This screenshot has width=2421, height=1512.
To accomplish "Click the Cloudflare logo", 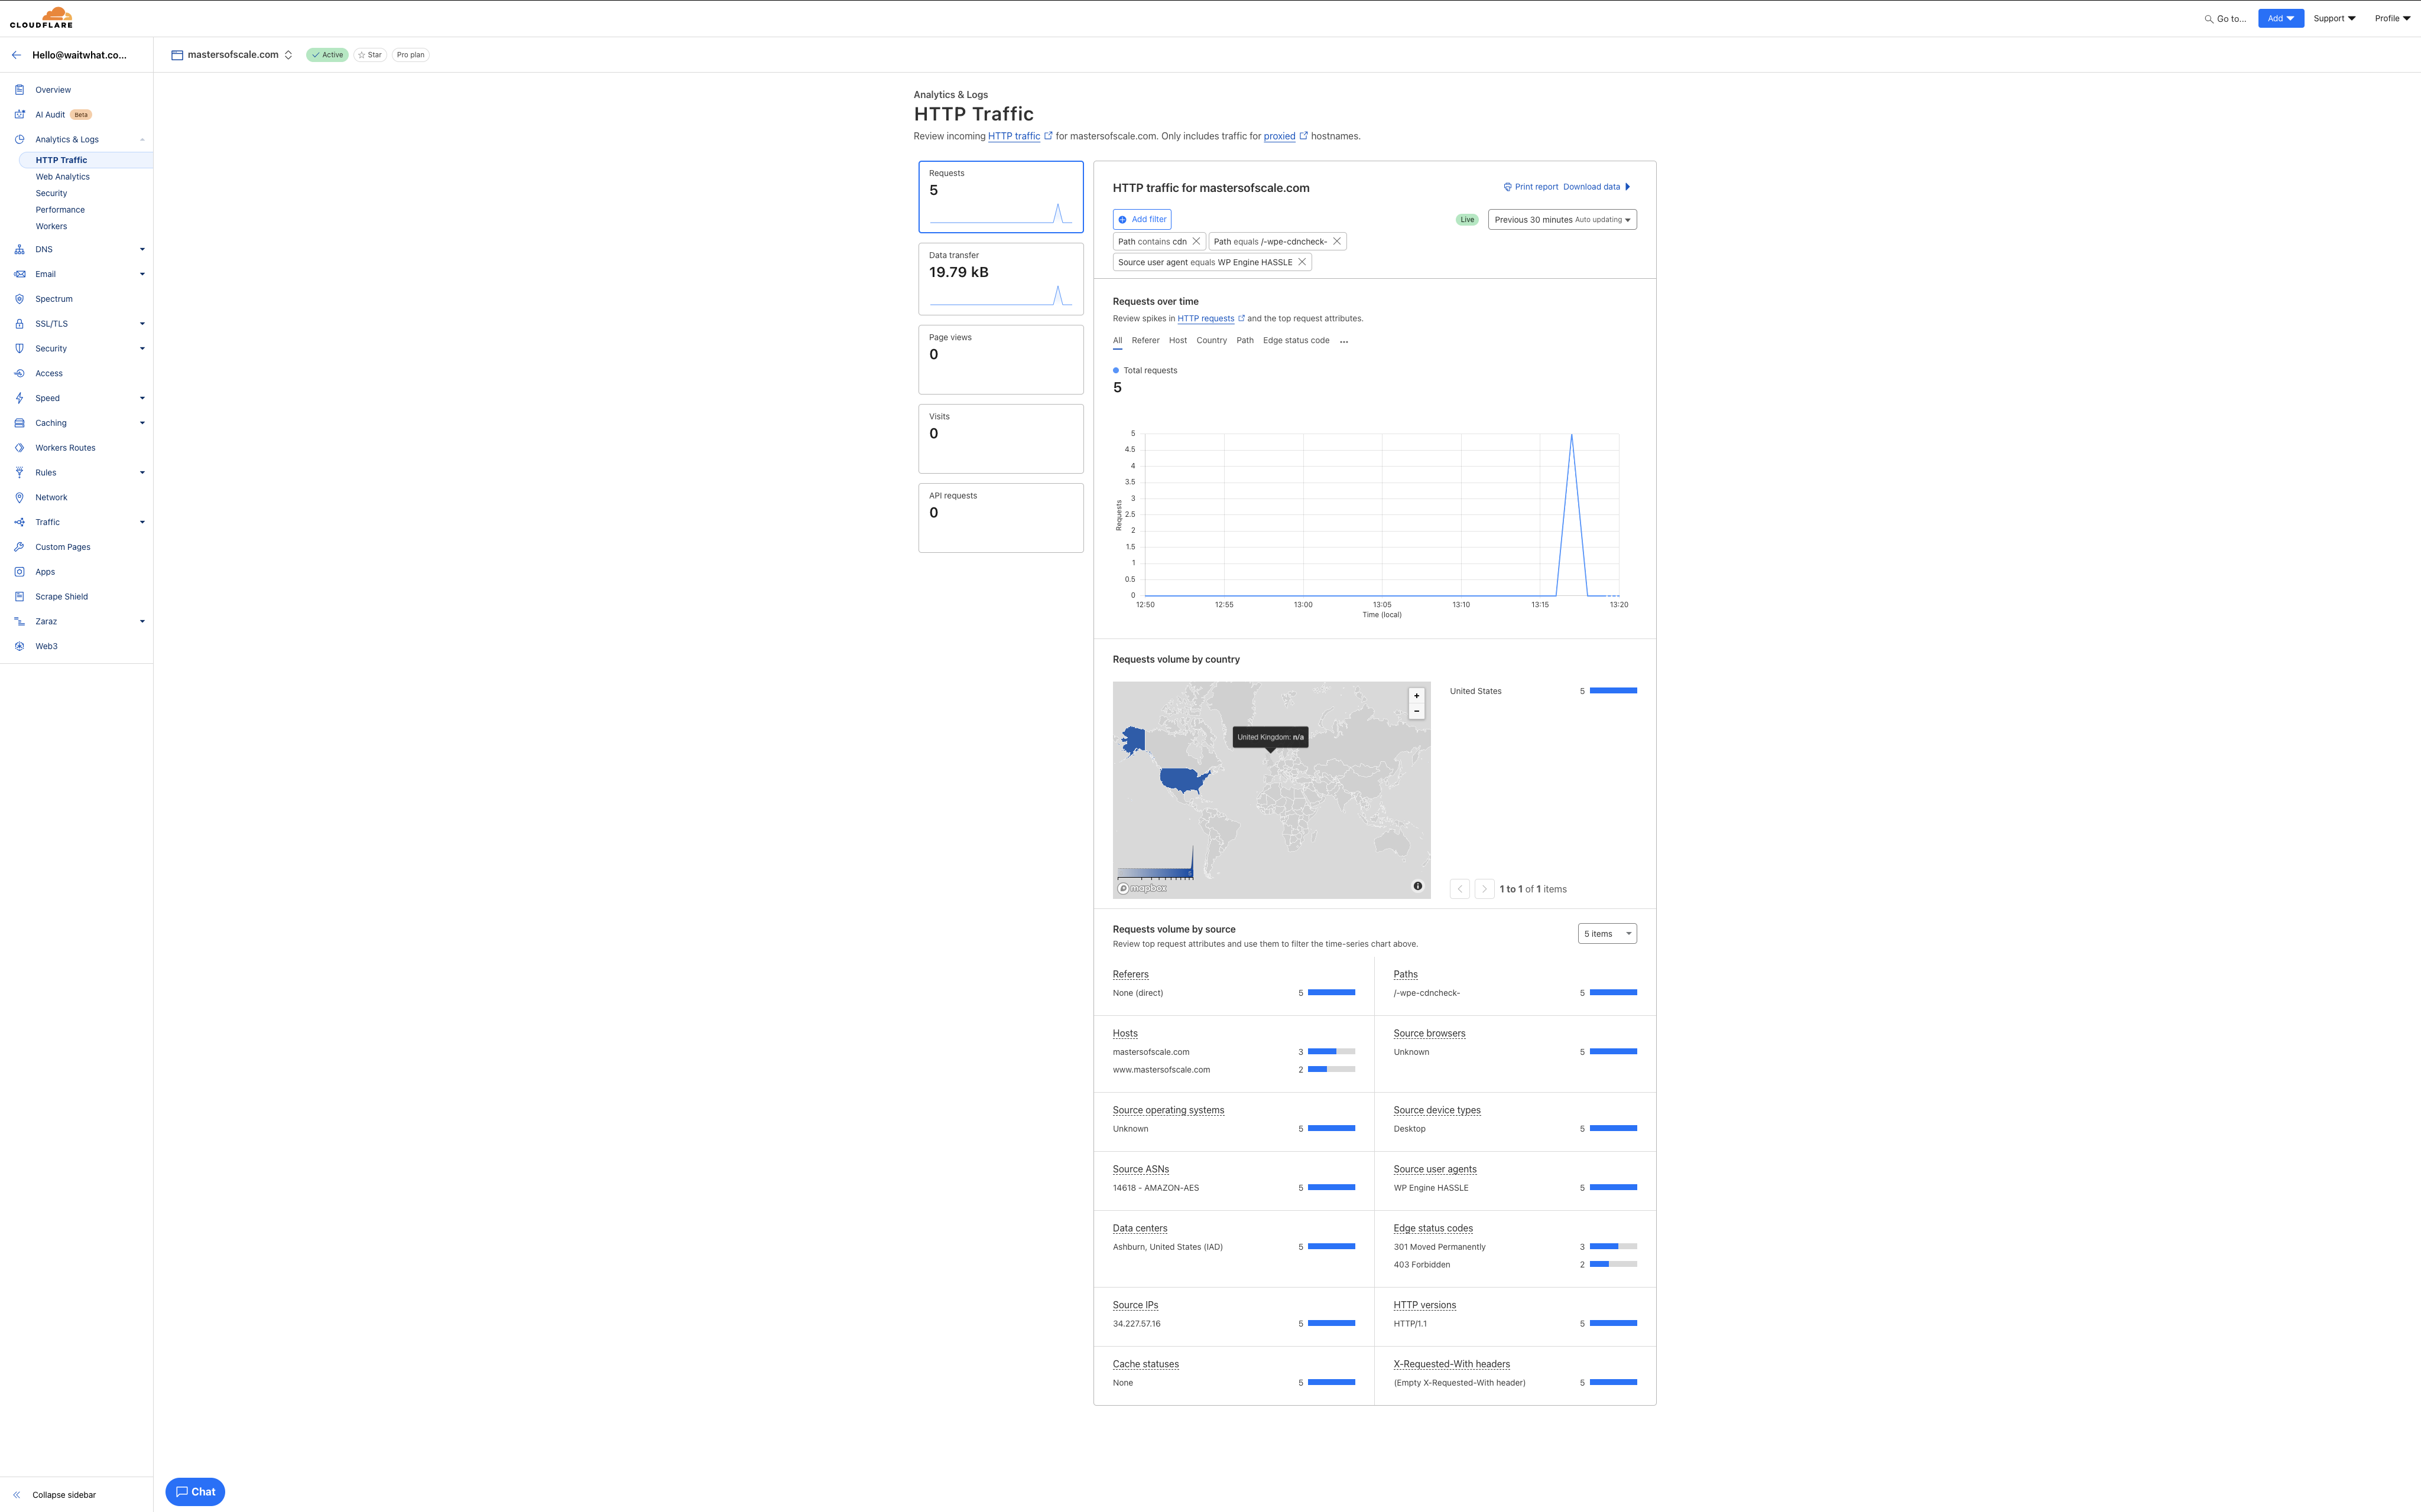I will 41,17.
